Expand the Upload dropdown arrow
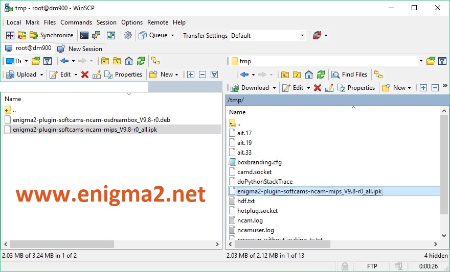Image resolution: width=450 pixels, height=272 pixels. pyautogui.click(x=41, y=75)
